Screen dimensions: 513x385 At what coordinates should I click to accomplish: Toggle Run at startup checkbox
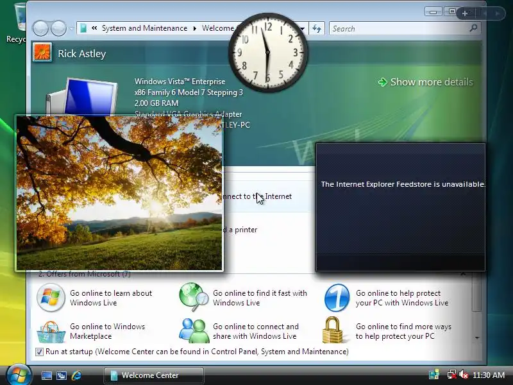(x=39, y=352)
